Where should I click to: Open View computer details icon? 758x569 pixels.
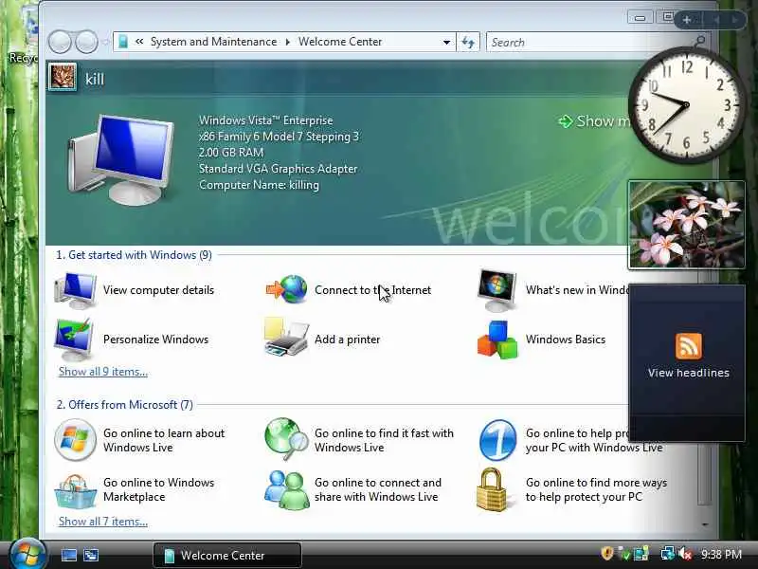click(76, 290)
